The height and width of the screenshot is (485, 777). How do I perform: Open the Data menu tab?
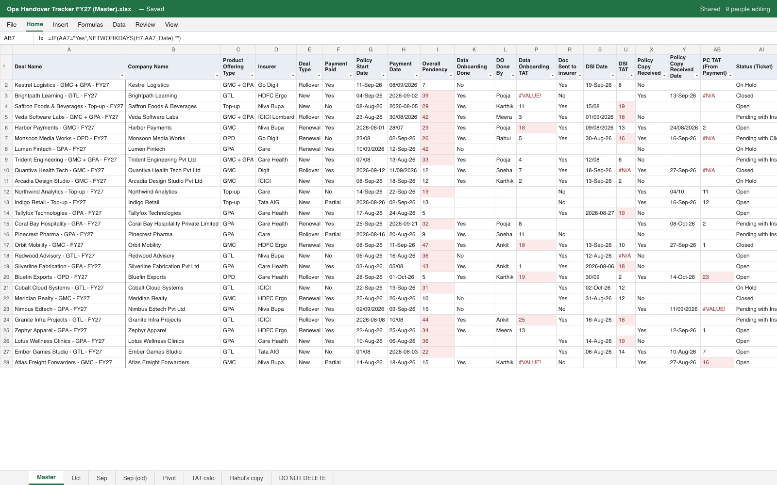tap(119, 25)
